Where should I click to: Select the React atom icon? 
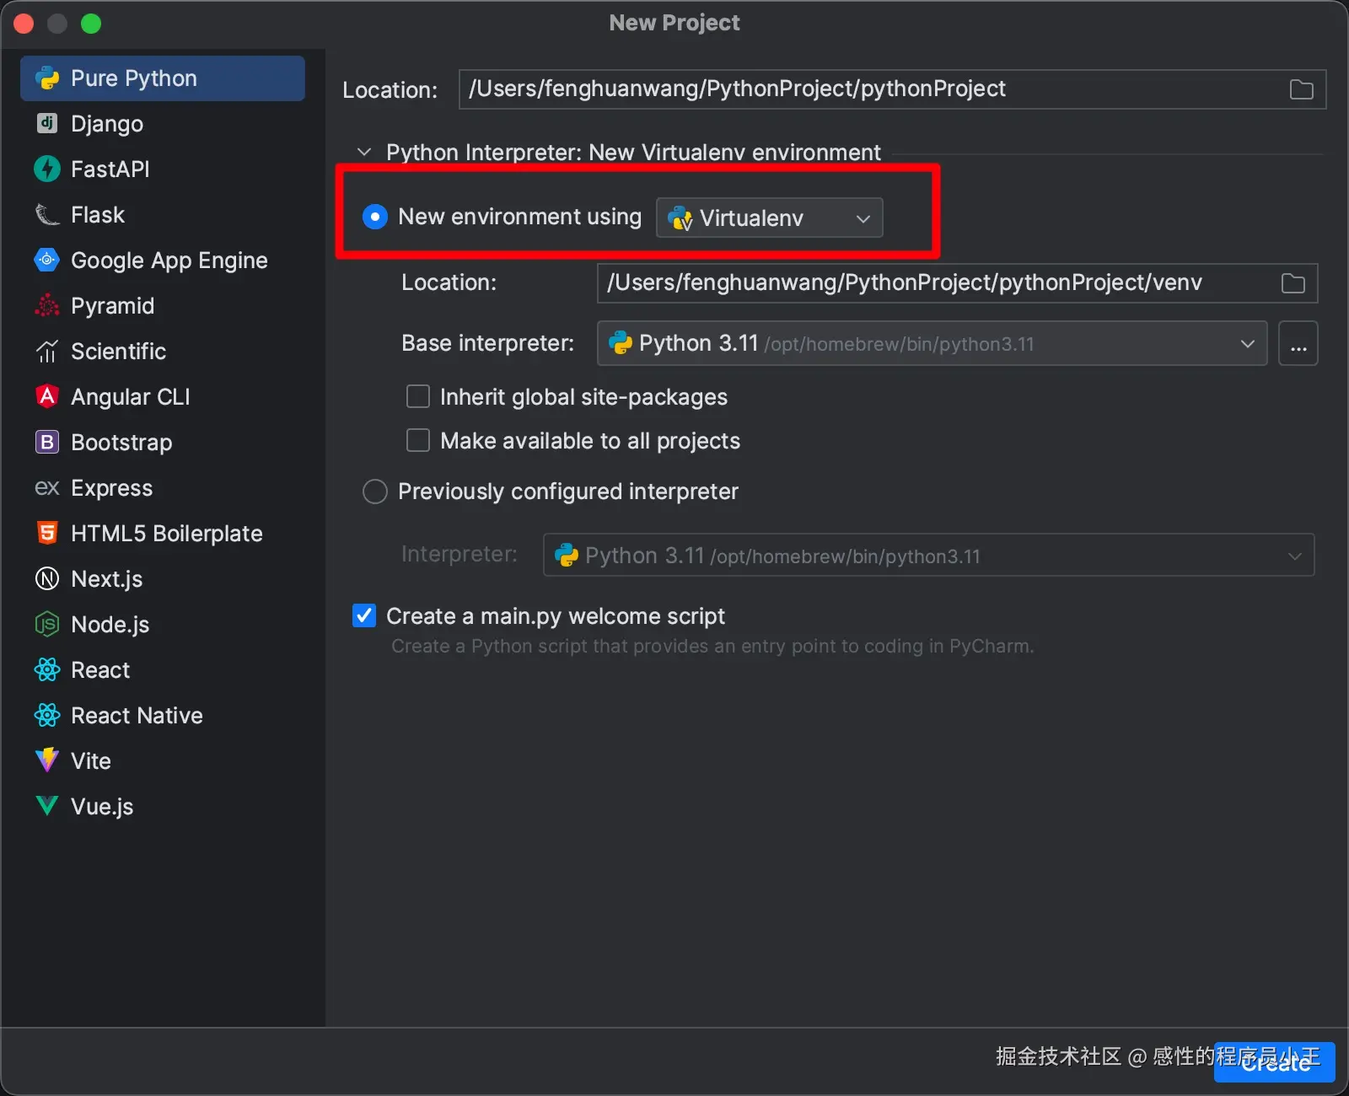click(47, 669)
